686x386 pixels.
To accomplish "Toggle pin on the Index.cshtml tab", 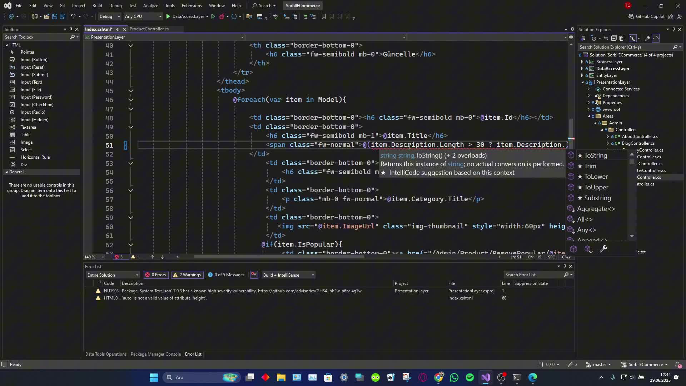I will tap(118, 29).
